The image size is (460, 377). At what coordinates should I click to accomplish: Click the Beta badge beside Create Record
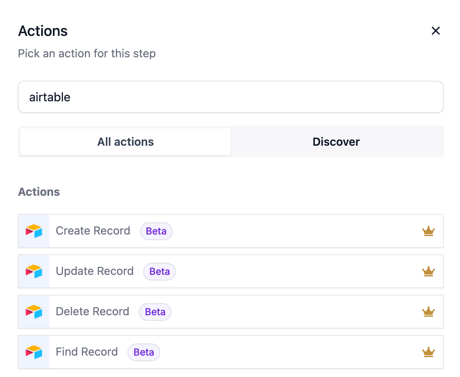point(156,231)
